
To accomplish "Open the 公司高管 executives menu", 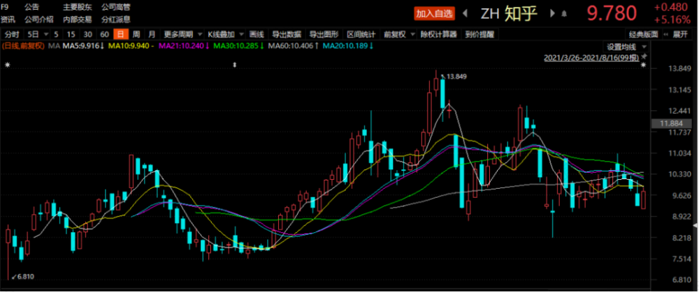I will pyautogui.click(x=116, y=7).
